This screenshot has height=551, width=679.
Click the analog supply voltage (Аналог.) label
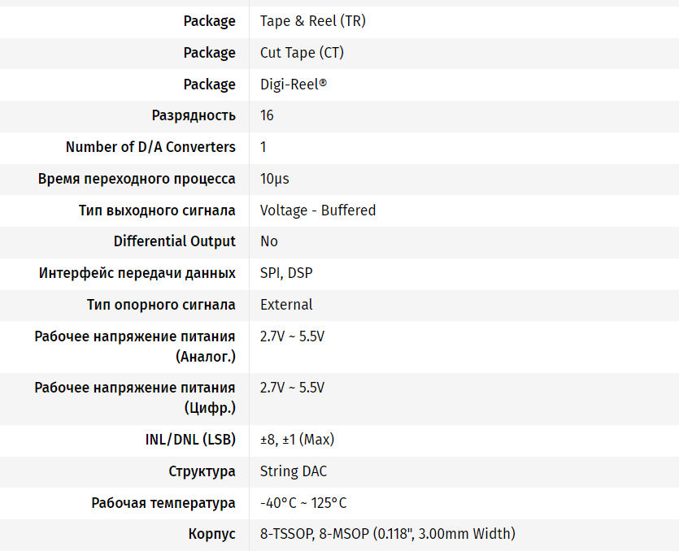(135, 346)
